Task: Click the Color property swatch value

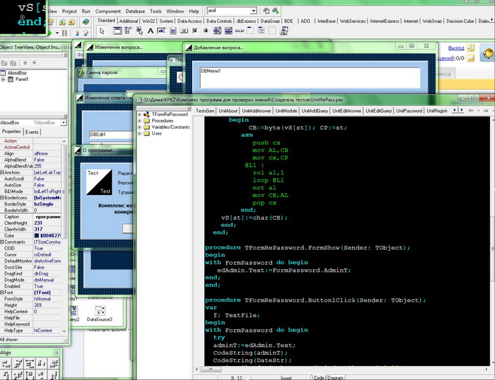Action: click(x=48, y=236)
